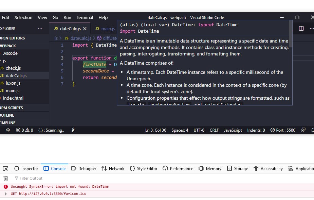The width and height of the screenshot is (314, 200).
Task: Click the Ln 3, Col 36 status item
Action: click(155, 130)
